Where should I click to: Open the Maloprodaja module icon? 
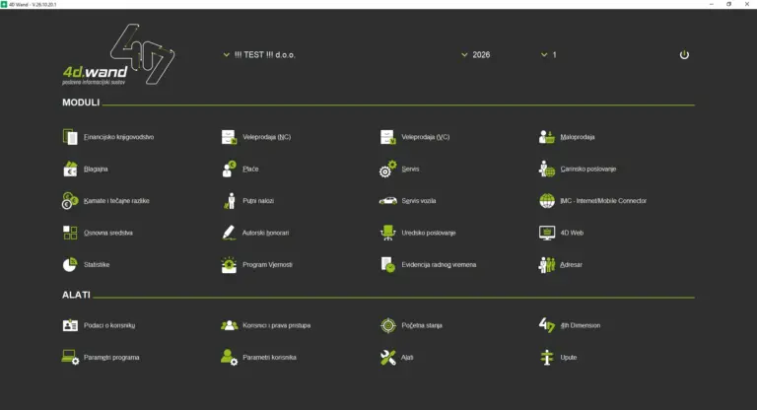(x=546, y=137)
